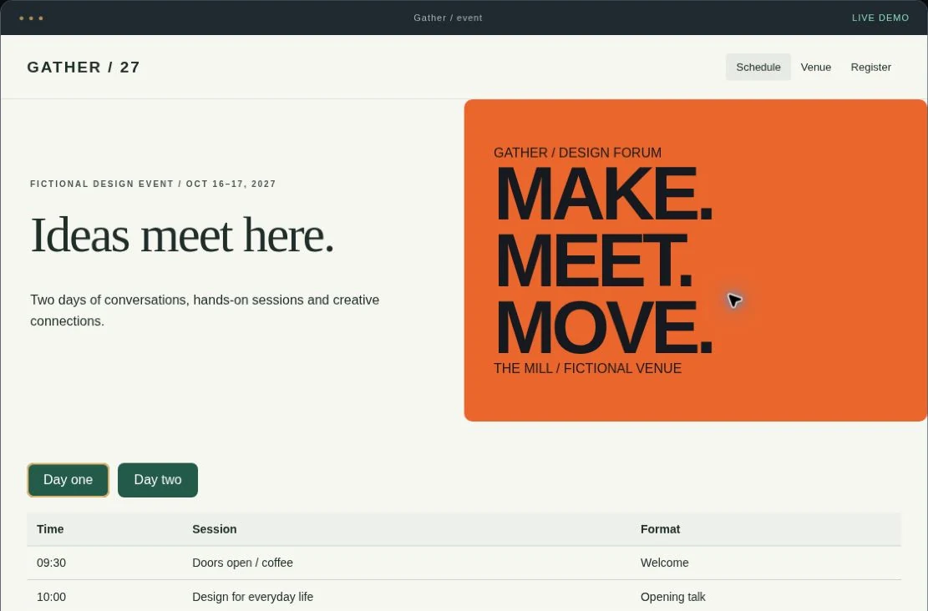Select the 09:30 time cell

click(x=52, y=563)
